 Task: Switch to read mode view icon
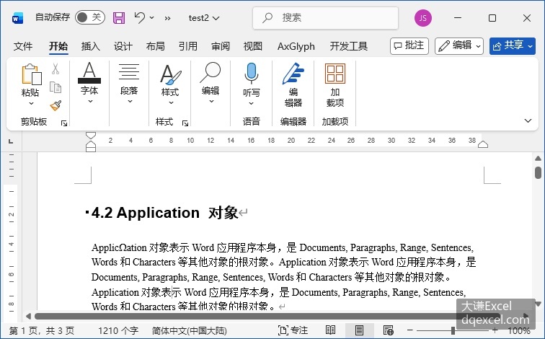[x=331, y=330]
